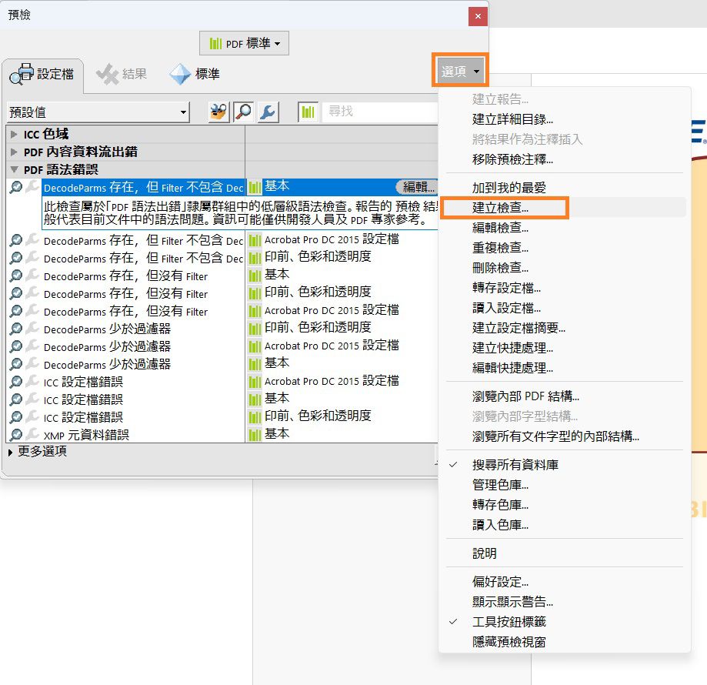Close the 預檢 dialog

coord(478,17)
